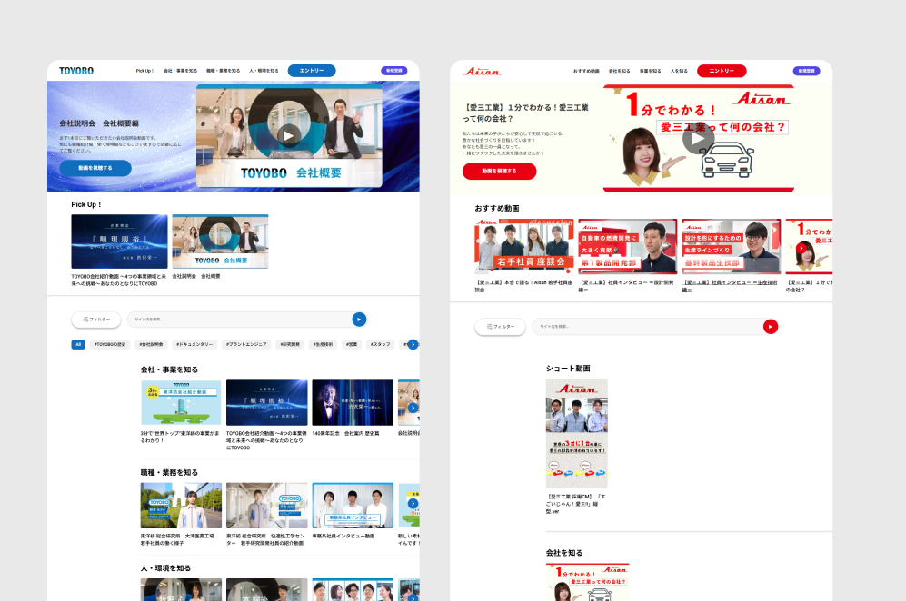Click the next arrow on the TOYOBO hashtag row
906x601 pixels.
(413, 345)
